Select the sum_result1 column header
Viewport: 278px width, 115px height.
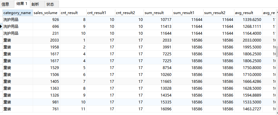pos(188,13)
